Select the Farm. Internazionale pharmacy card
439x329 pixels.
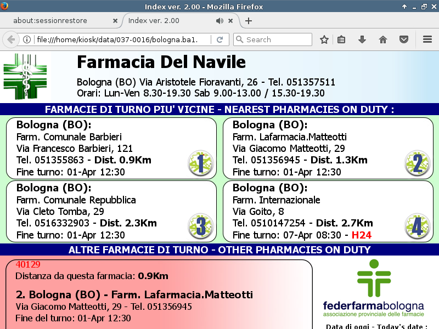tap(327, 212)
